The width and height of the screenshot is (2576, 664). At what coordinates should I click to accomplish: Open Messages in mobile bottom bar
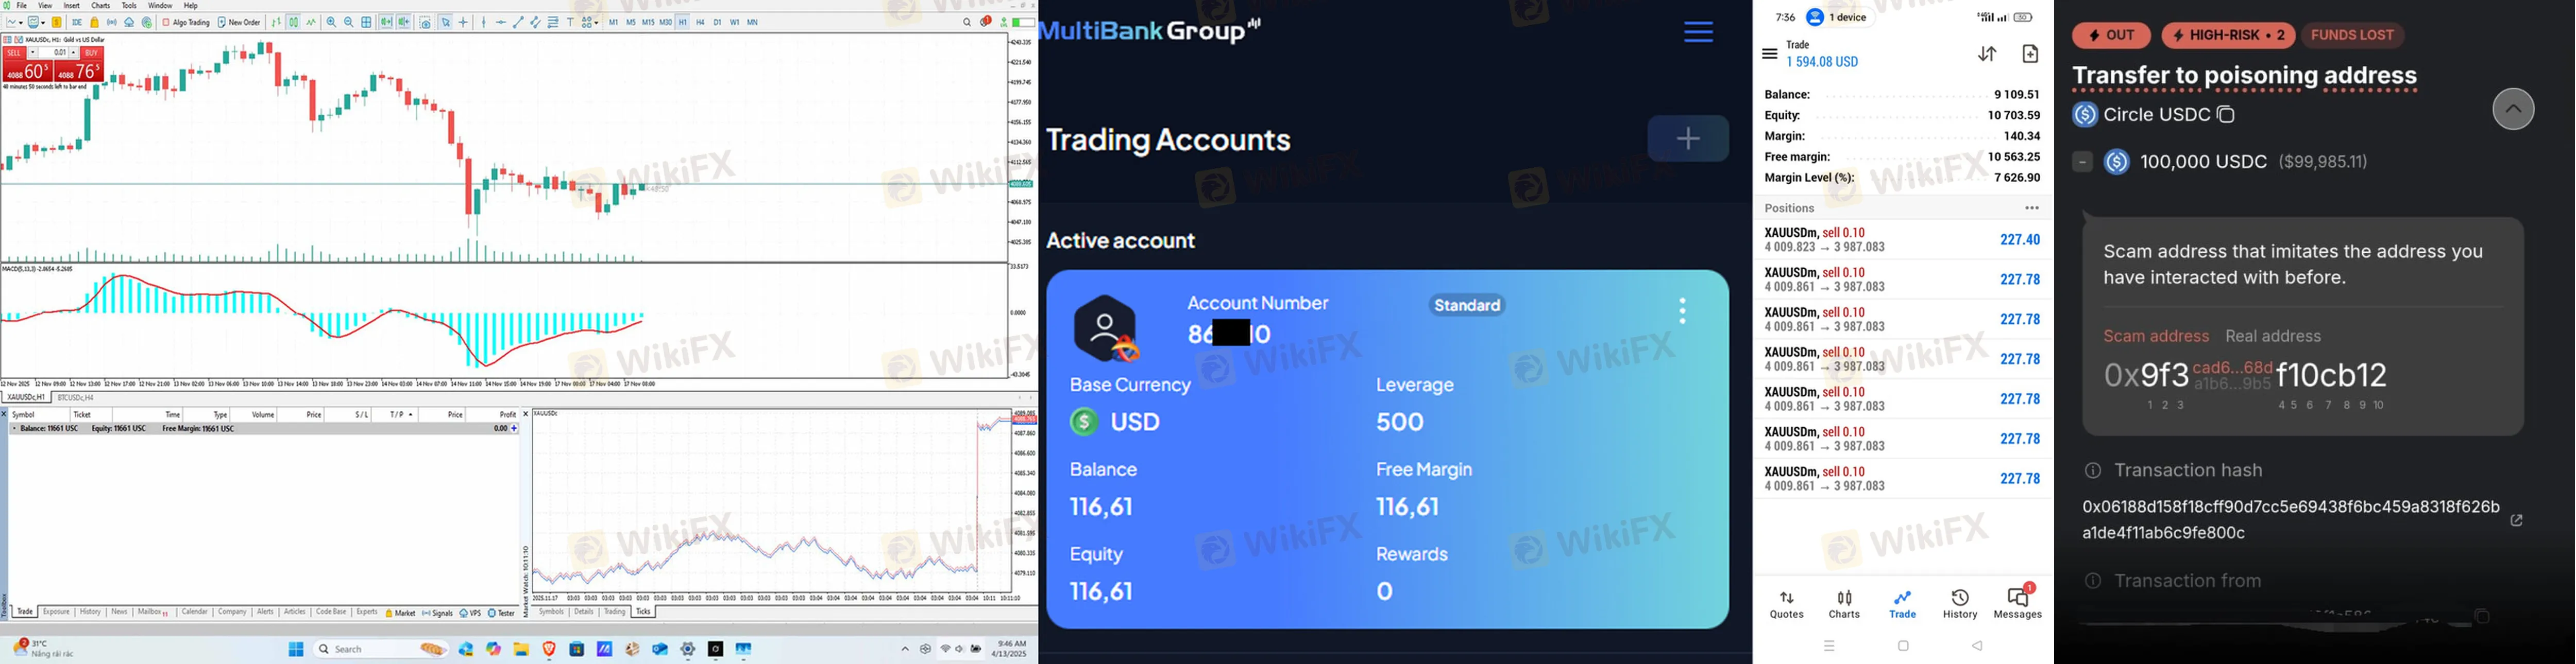pyautogui.click(x=2017, y=603)
